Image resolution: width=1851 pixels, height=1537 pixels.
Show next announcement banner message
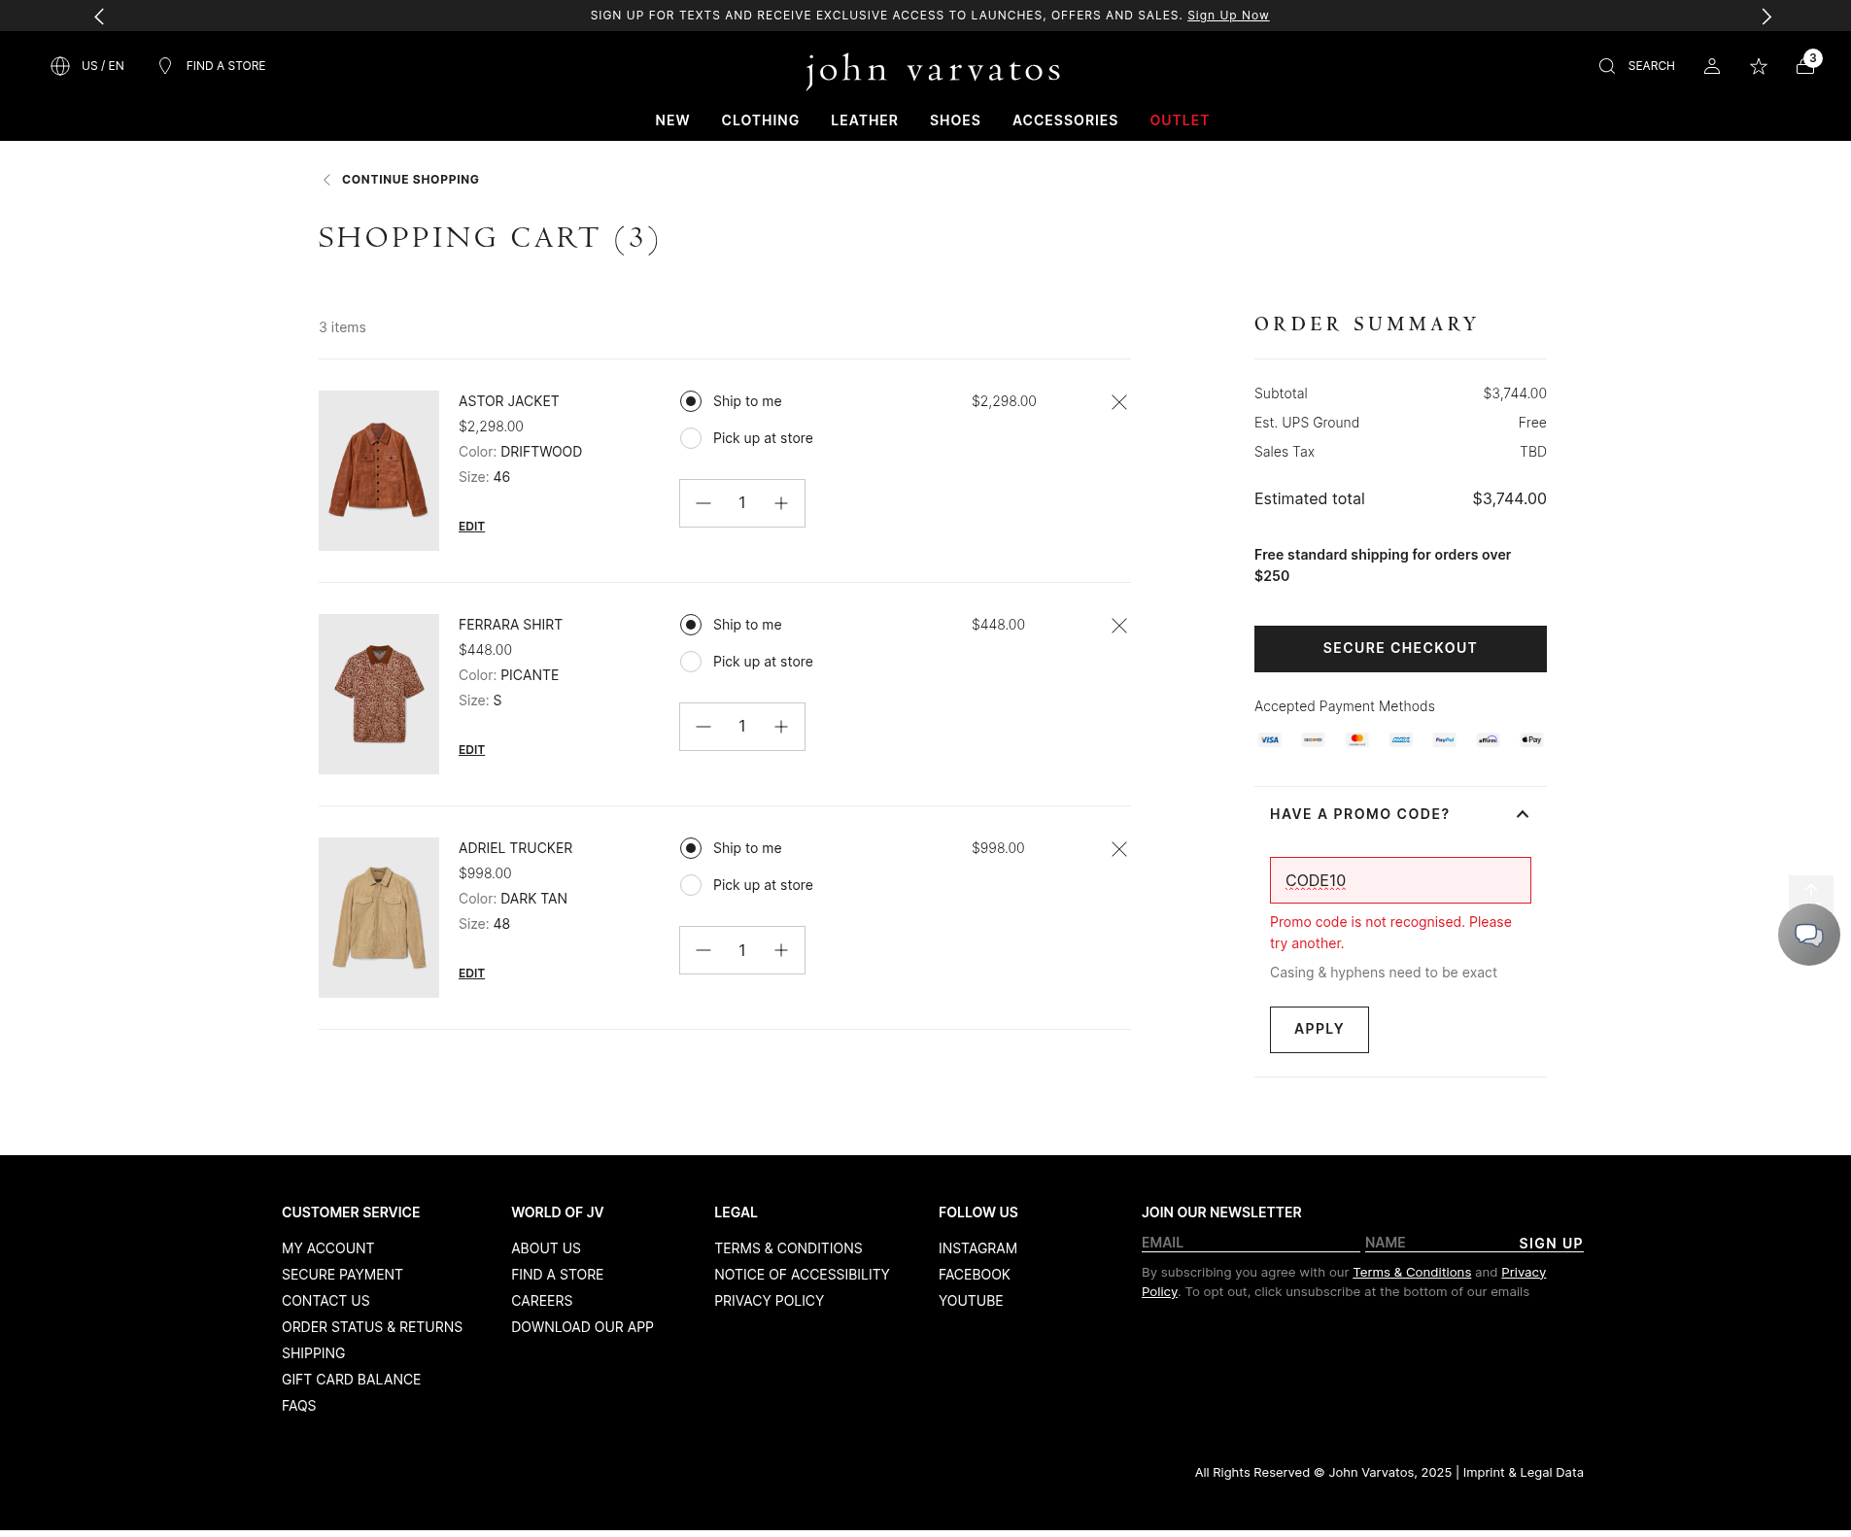pos(1765,16)
